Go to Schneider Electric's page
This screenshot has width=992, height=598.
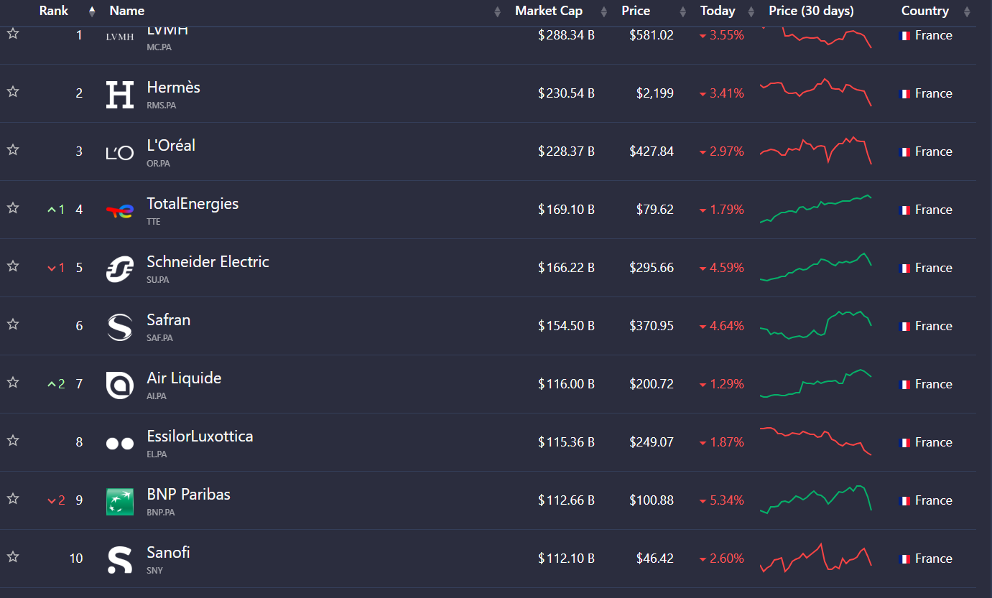tap(208, 262)
